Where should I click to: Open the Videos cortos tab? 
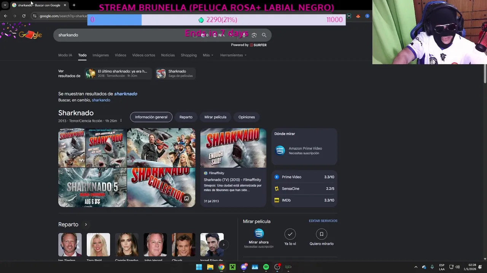coord(143,55)
